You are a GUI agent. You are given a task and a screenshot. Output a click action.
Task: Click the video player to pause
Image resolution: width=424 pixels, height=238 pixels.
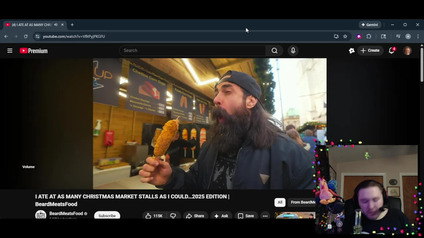[210, 124]
